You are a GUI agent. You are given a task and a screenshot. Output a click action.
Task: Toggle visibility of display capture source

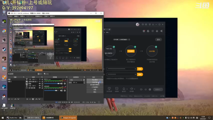tap(40, 88)
